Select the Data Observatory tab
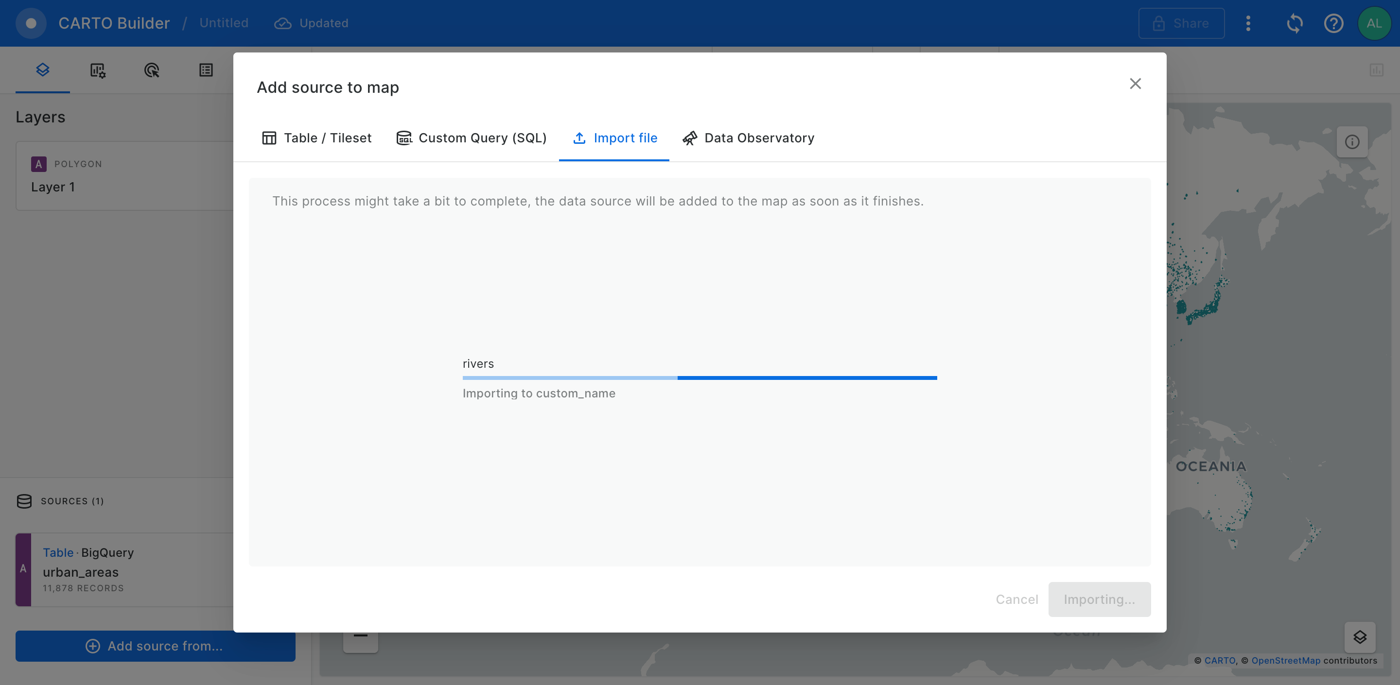 [749, 138]
